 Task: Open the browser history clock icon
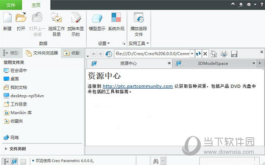pos(109,54)
